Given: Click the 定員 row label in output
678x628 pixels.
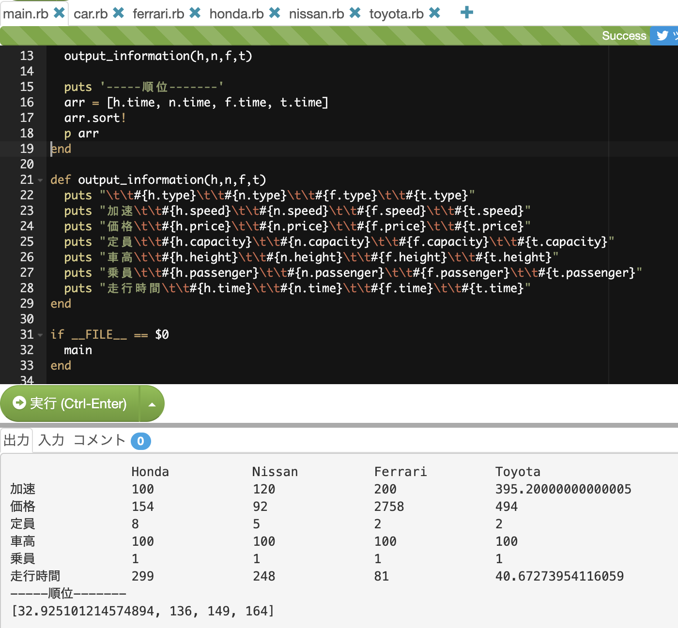Looking at the screenshot, I should (x=23, y=524).
